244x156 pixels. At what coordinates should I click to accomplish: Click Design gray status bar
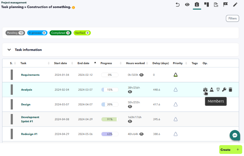(12, 105)
